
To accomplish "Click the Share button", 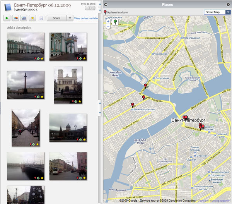I will coord(56,18).
